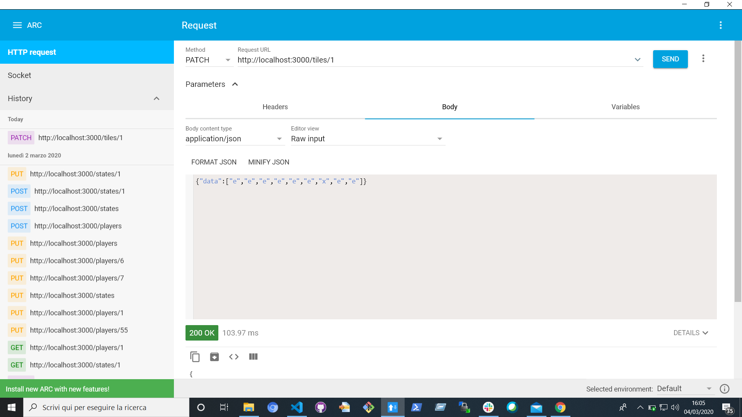Viewport: 742px width, 417px height.
Task: Open the top-right app options menu
Action: (721, 25)
